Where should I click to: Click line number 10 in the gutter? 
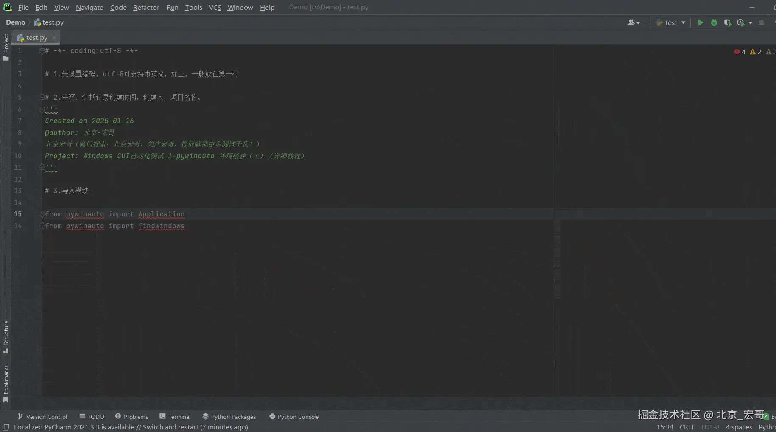(18, 156)
